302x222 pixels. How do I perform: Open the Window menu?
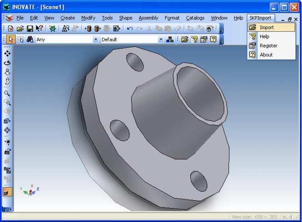pos(219,18)
